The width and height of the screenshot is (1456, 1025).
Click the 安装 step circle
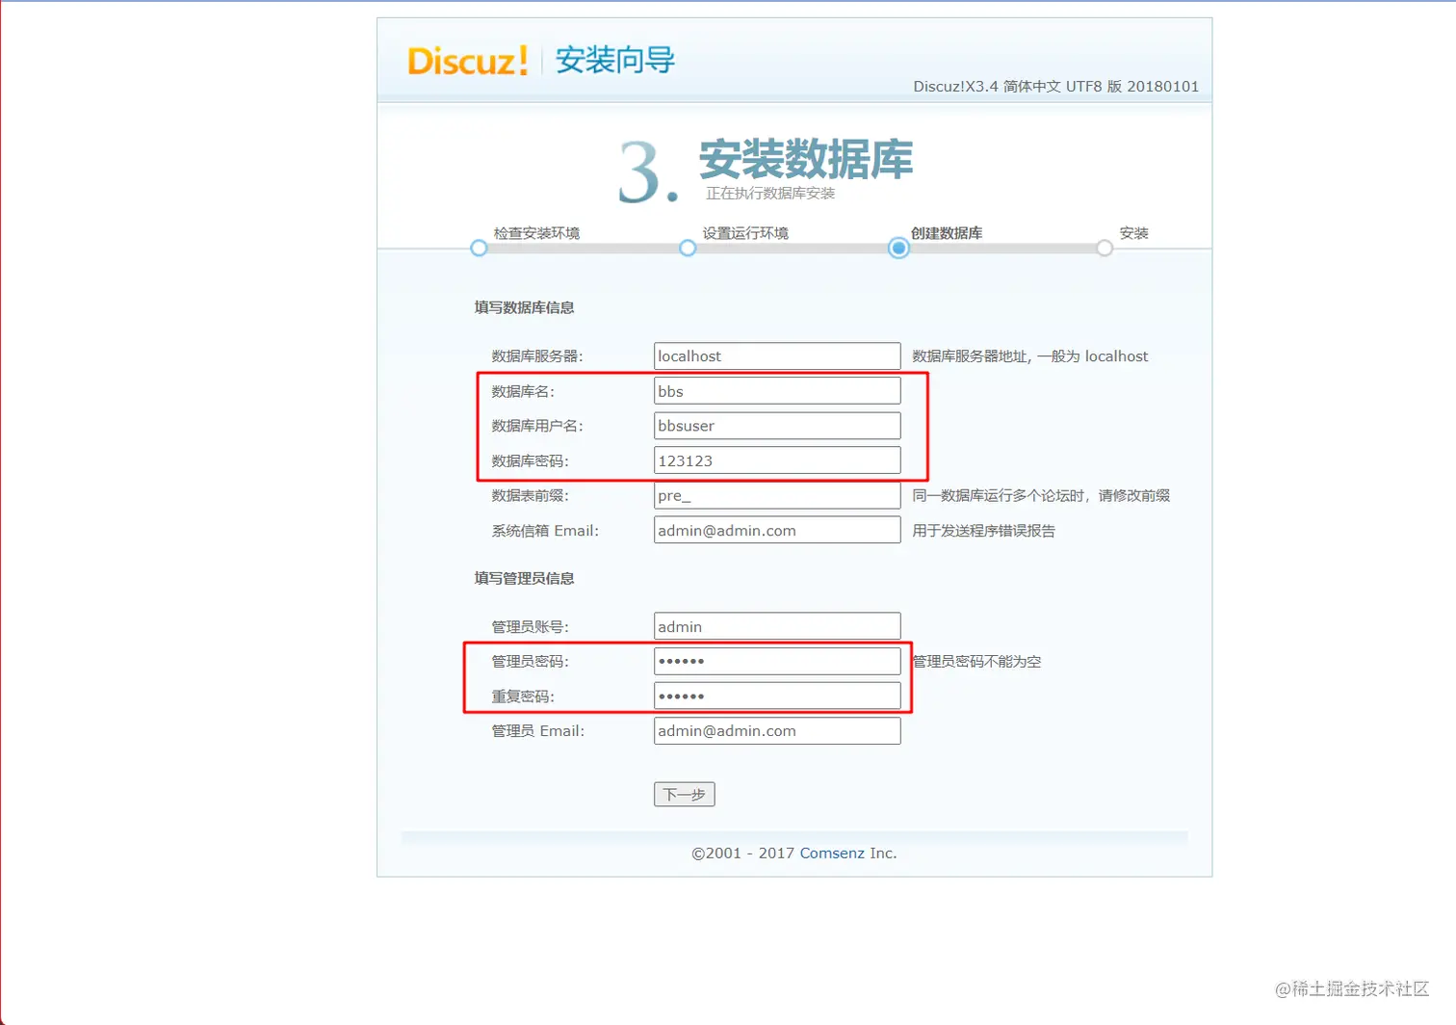1105,249
